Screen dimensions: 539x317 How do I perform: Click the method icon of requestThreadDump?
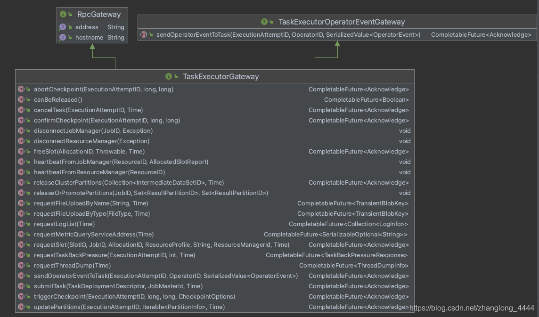coord(21,265)
